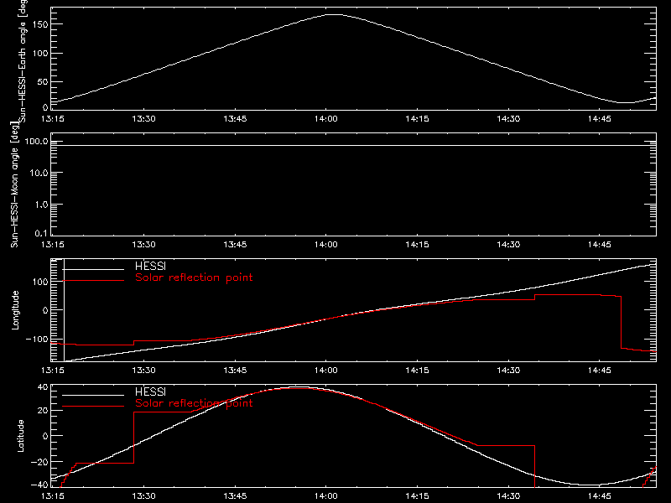
Task: Click 14:30 time label under Longitude plot
Action: click(x=508, y=371)
